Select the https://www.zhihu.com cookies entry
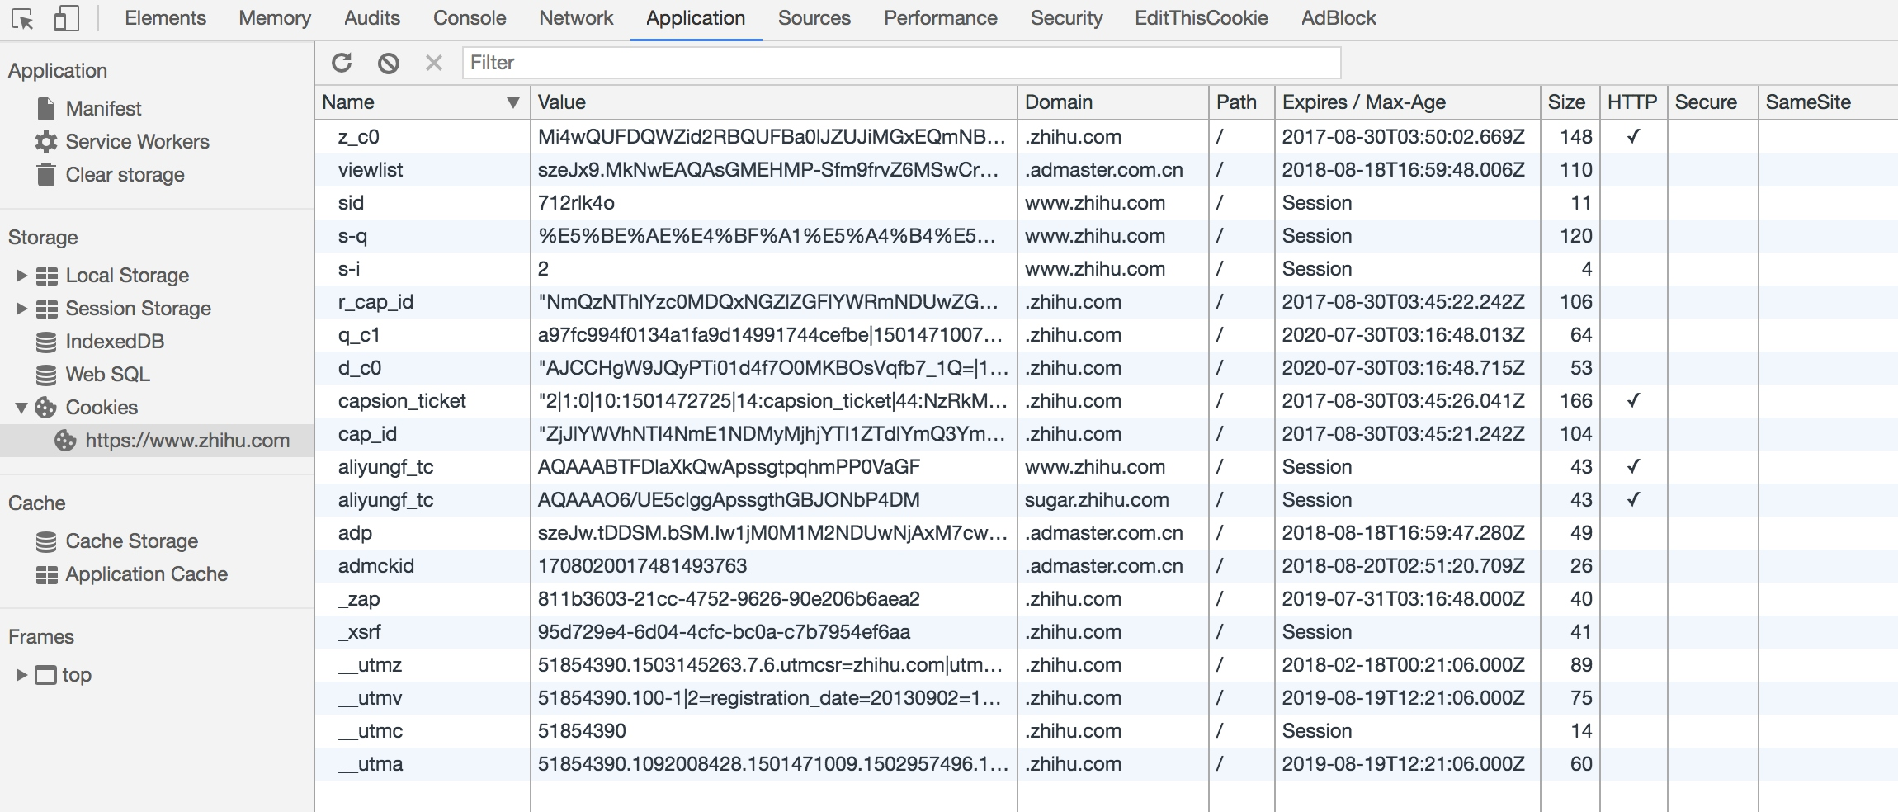 157,441
